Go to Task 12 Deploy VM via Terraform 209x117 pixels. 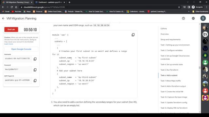[174, 108]
